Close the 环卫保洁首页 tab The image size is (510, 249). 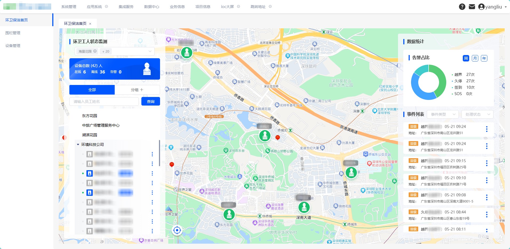[x=90, y=24]
